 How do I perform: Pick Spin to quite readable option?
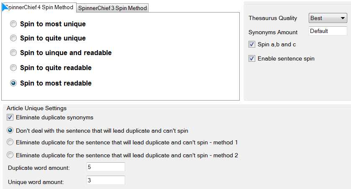point(13,68)
